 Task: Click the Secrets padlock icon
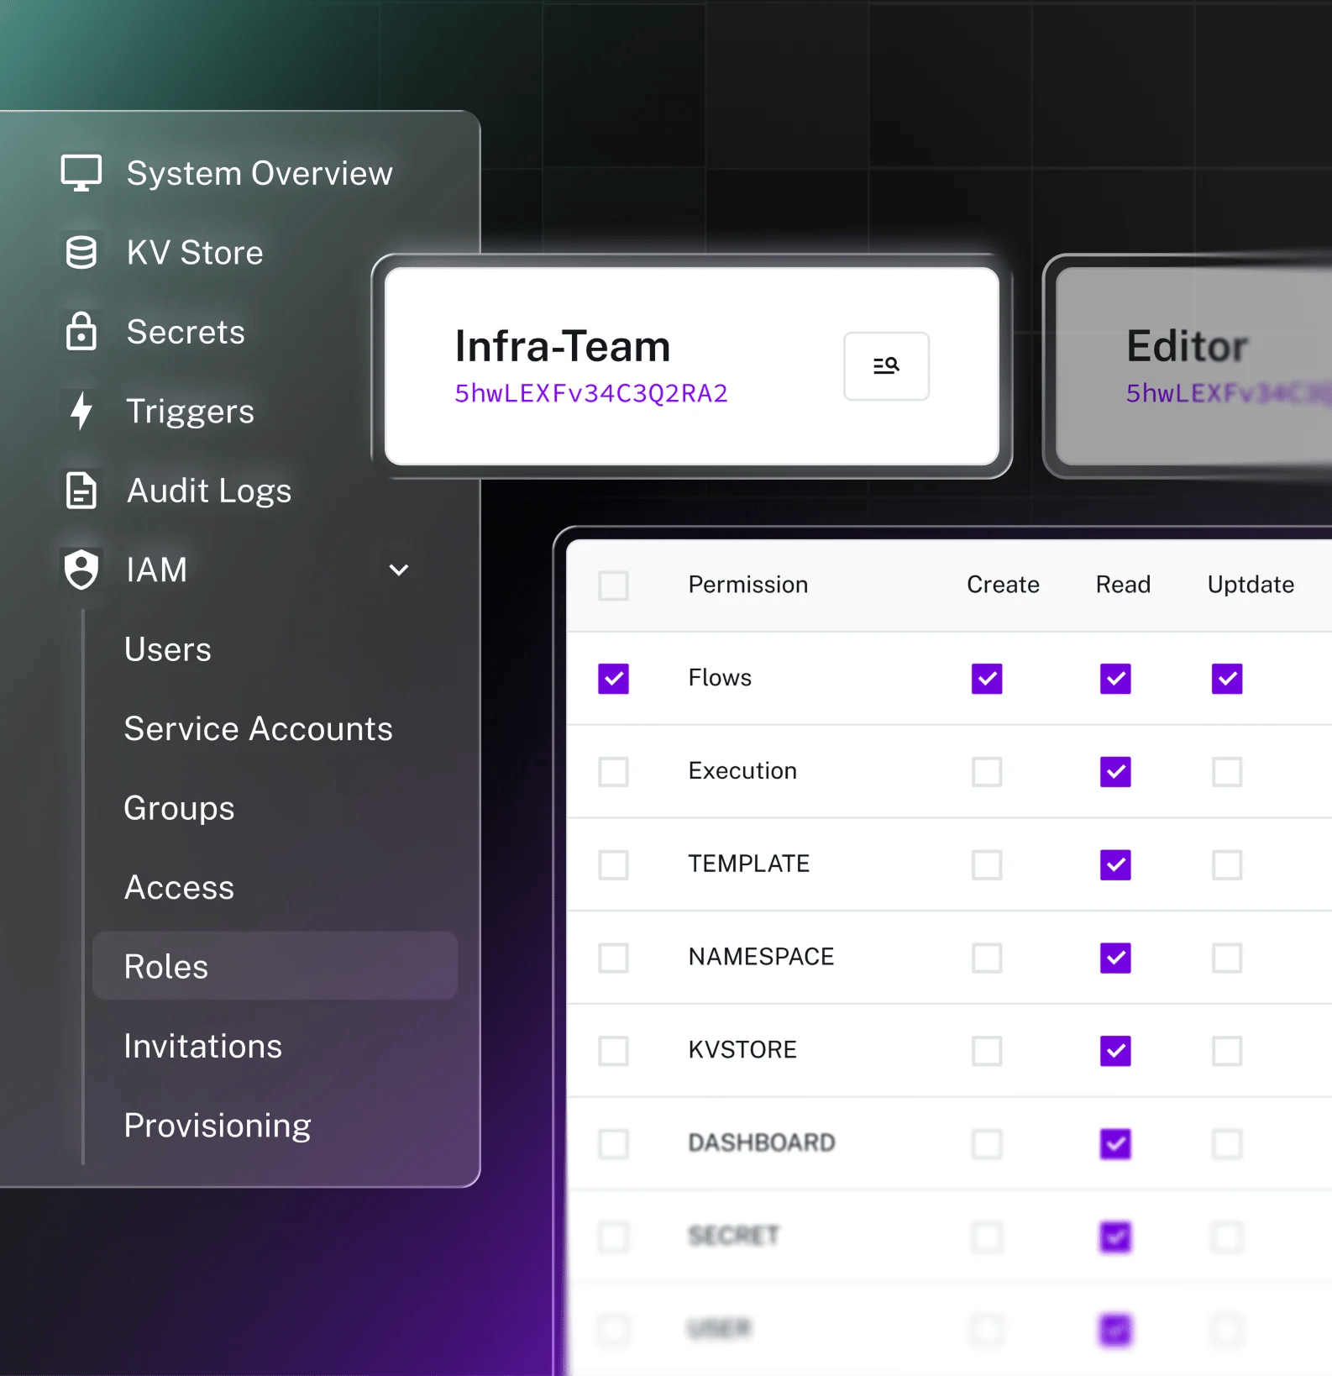[81, 331]
